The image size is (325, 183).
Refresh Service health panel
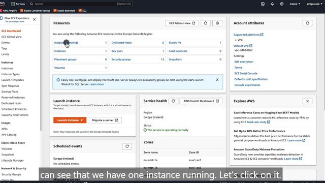[173, 101]
